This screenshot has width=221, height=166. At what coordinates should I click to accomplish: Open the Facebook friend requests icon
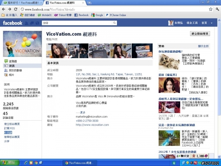click(27, 23)
